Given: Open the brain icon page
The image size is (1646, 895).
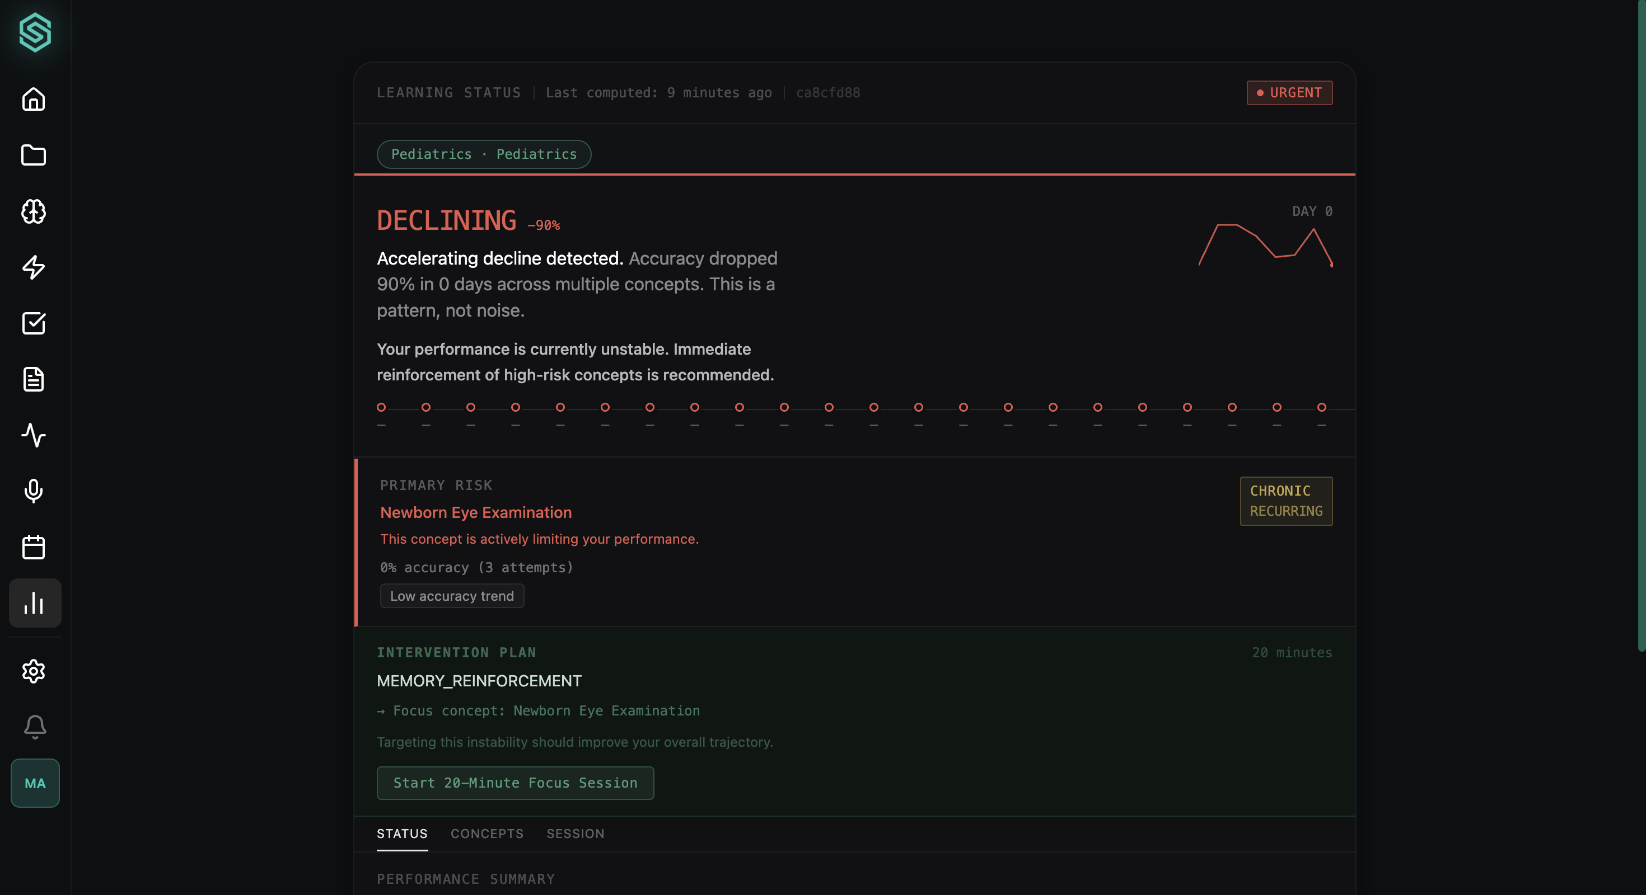Looking at the screenshot, I should (33, 211).
